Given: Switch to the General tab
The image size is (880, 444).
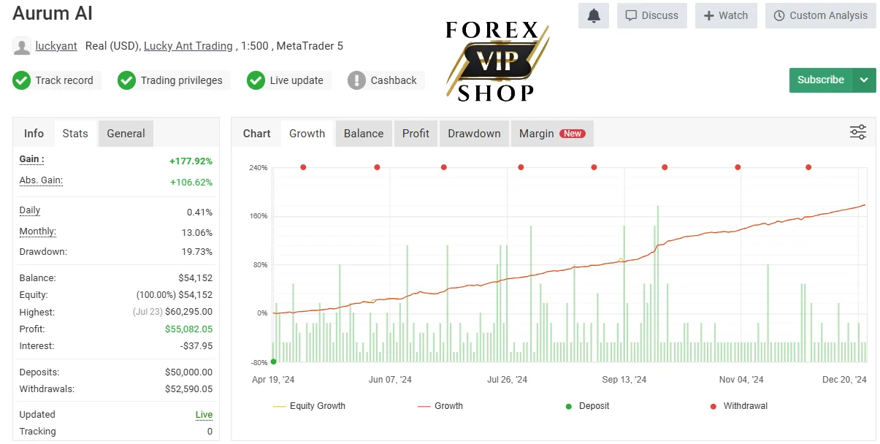Looking at the screenshot, I should point(126,134).
